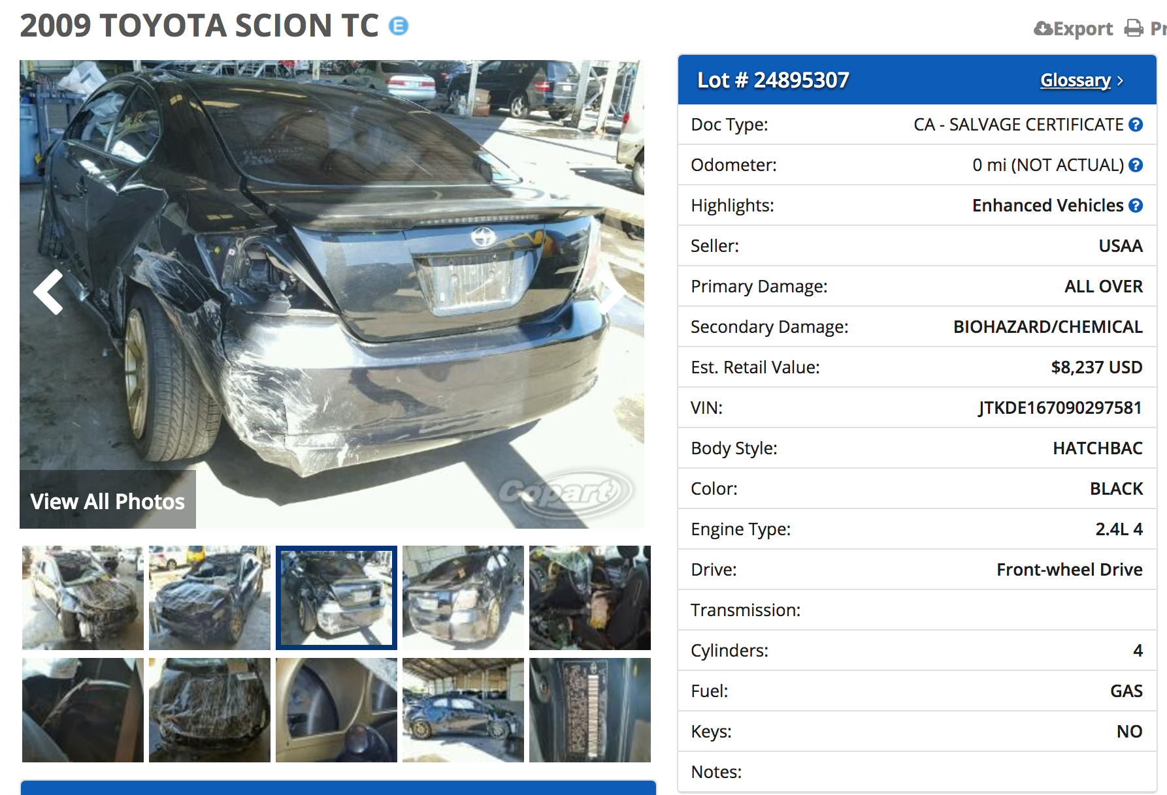Open the Enhanced Vehicles help question icon

[x=1136, y=206]
